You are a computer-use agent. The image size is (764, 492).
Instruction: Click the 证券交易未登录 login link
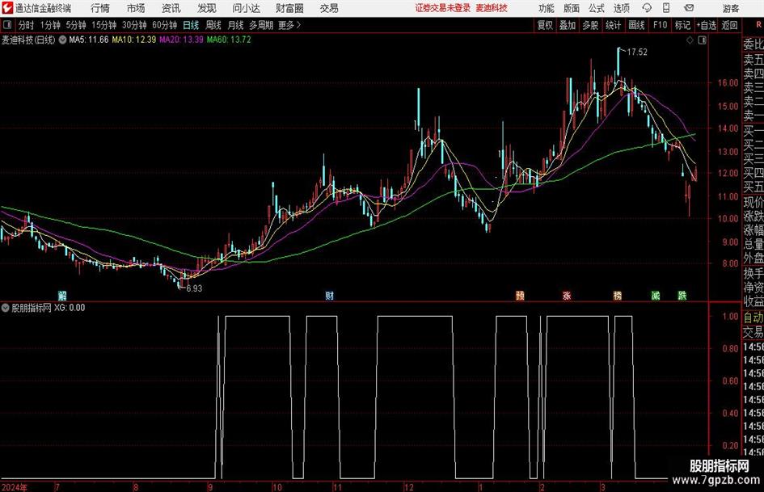click(443, 8)
